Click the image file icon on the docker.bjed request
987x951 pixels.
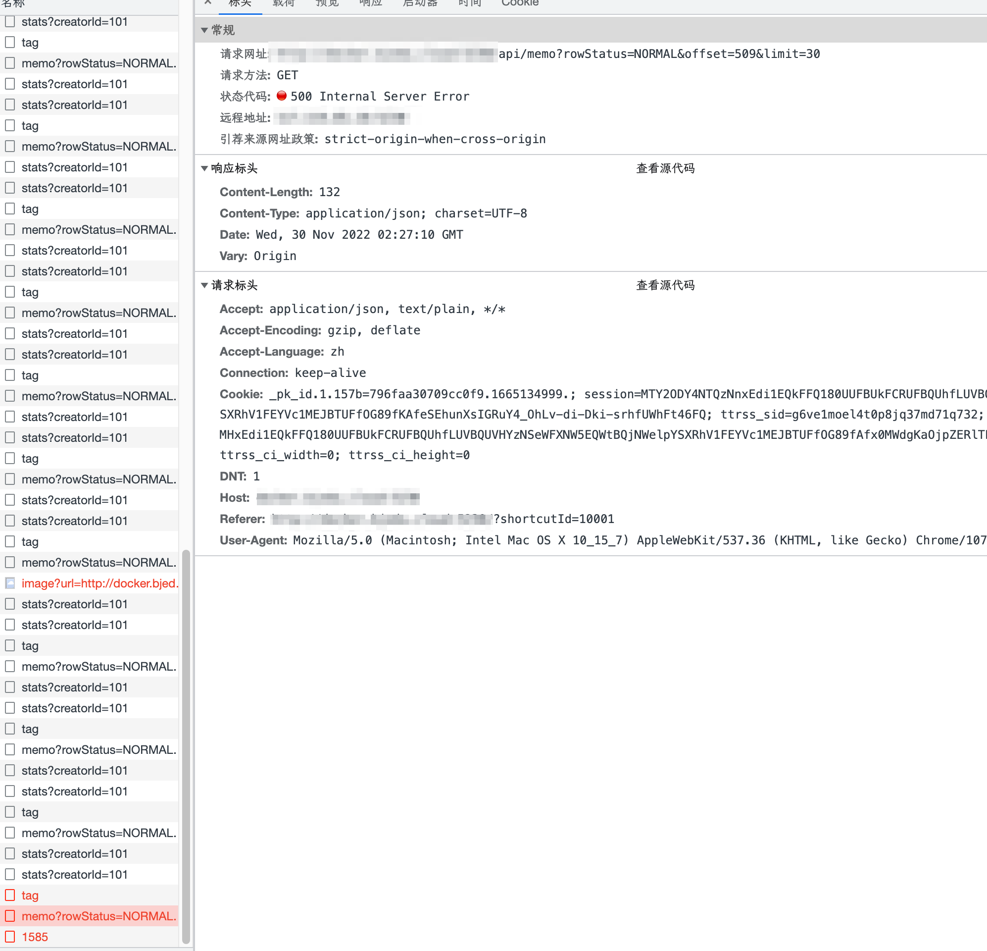click(9, 583)
